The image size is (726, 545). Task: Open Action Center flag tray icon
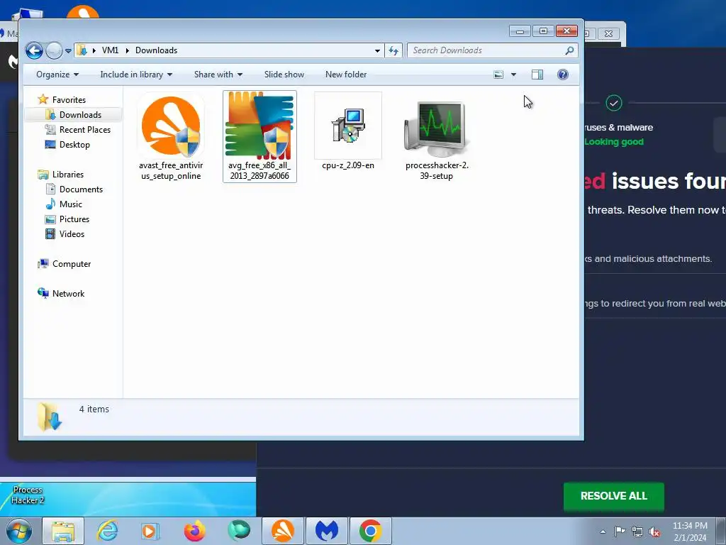tap(620, 532)
